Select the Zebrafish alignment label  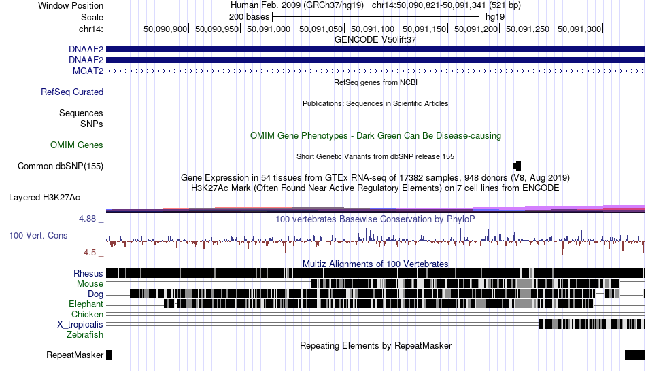coord(85,334)
